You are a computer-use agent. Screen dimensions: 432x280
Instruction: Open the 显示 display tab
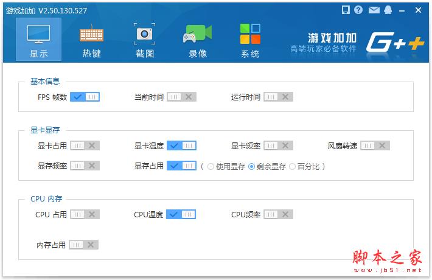pyautogui.click(x=38, y=40)
